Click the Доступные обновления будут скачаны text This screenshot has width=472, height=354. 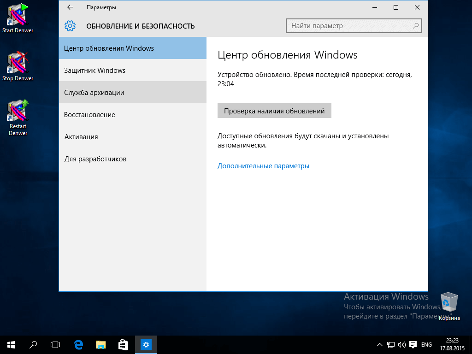tap(303, 141)
